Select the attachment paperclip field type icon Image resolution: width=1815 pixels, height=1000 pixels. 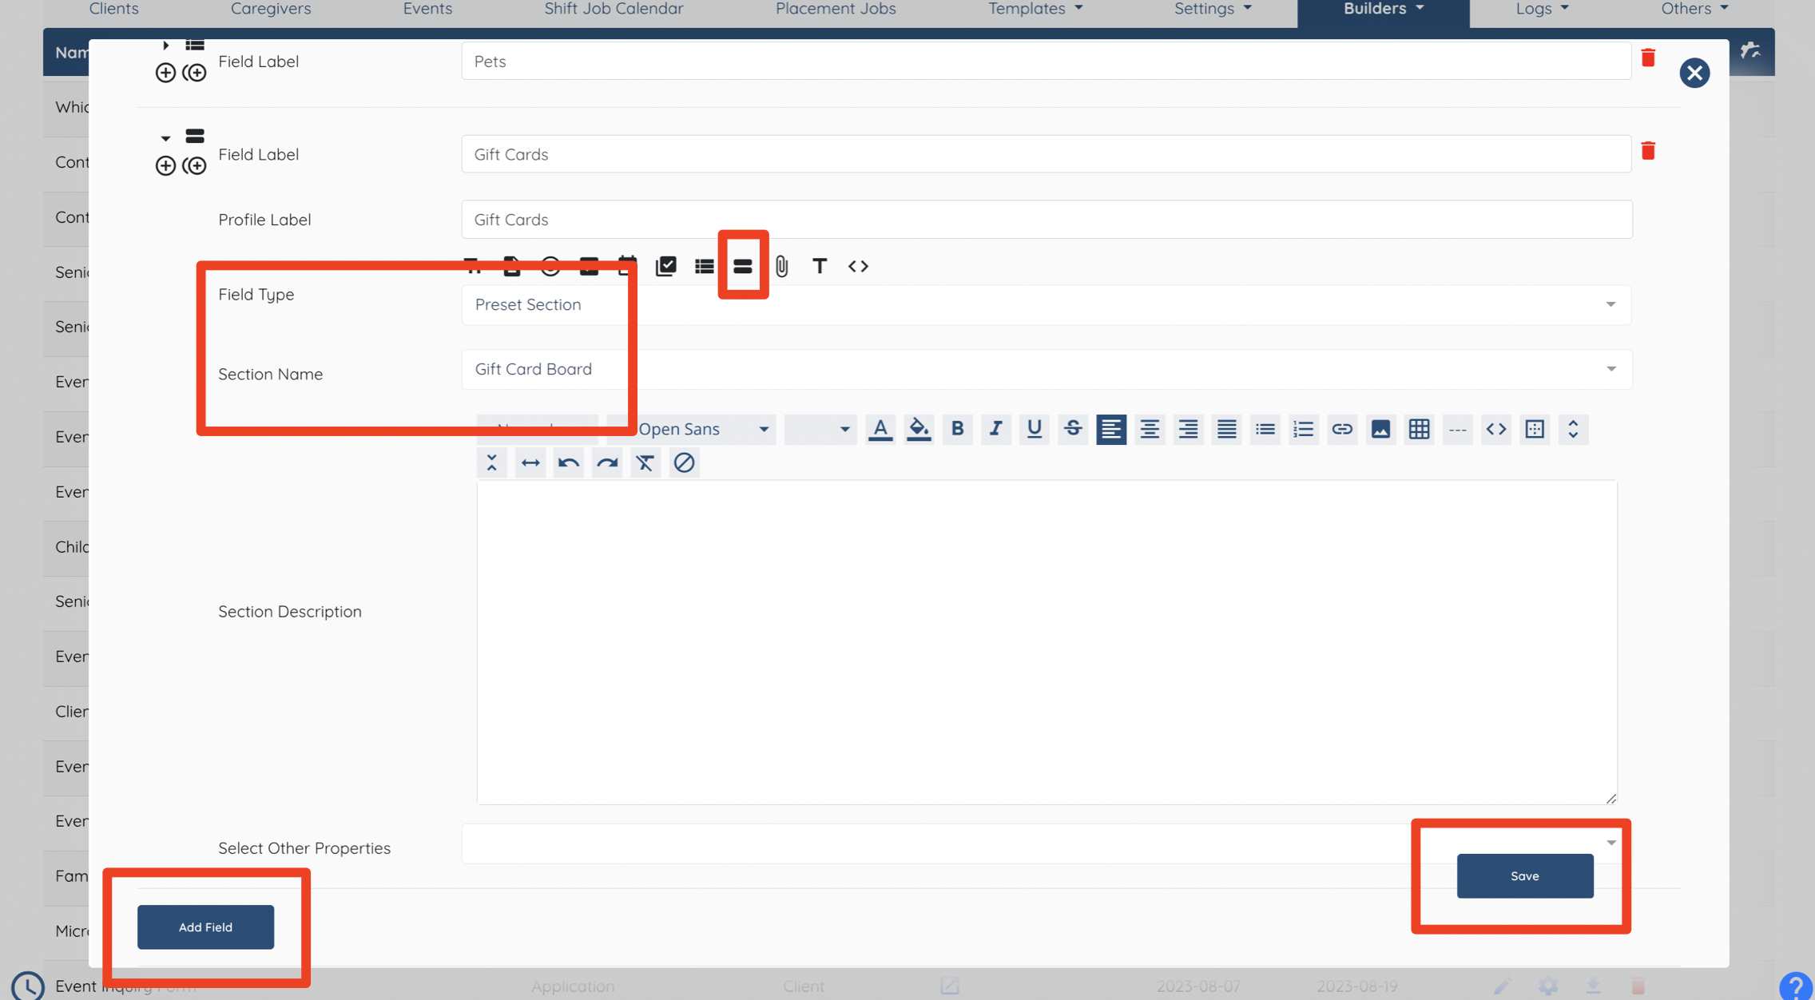click(781, 266)
